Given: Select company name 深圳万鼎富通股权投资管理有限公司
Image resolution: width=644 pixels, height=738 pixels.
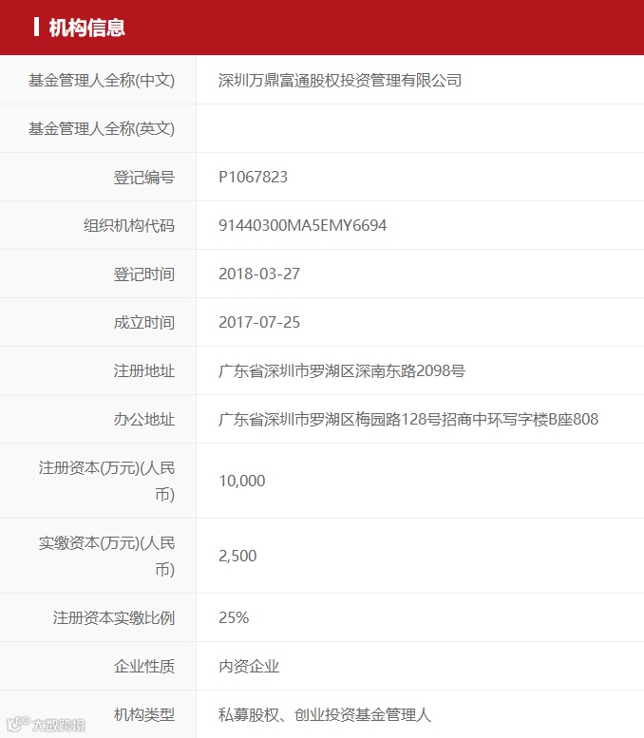Looking at the screenshot, I should coord(340,80).
